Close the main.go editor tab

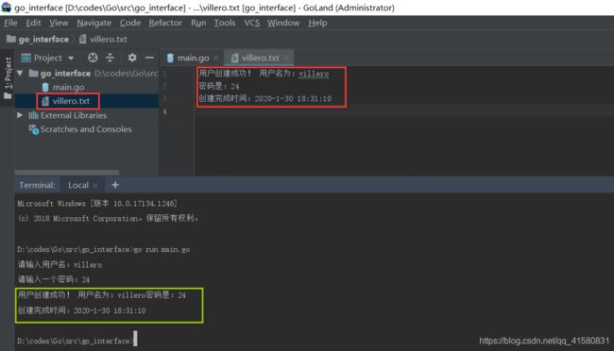click(215, 58)
